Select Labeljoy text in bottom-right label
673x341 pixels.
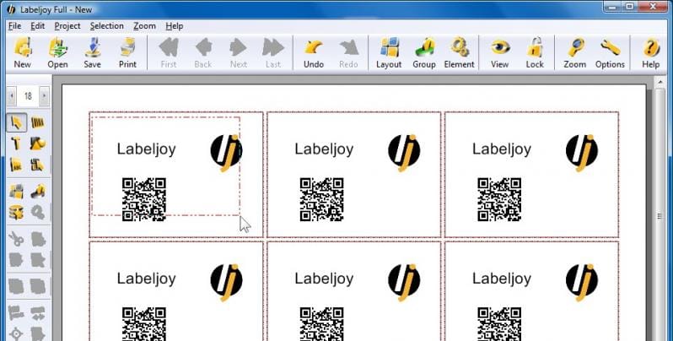(x=502, y=279)
